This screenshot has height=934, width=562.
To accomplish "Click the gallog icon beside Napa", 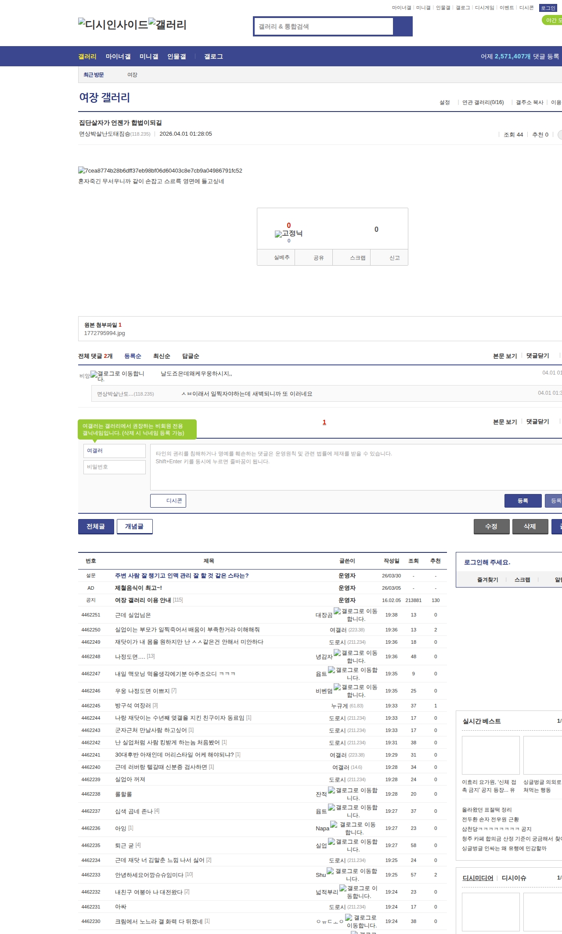I will pos(334,824).
